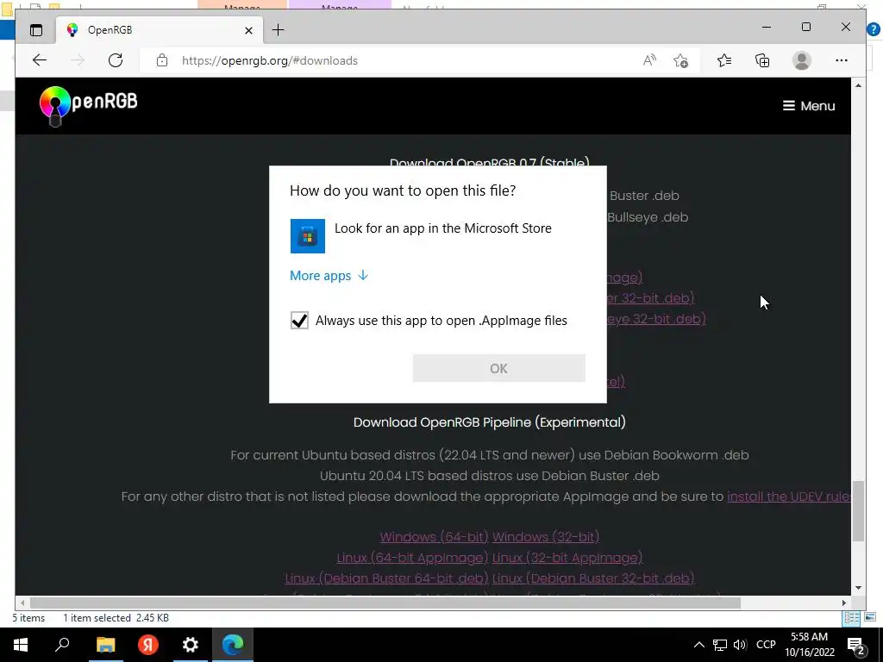Open the Action Center notifications icon
Image resolution: width=883 pixels, height=662 pixels.
(x=856, y=646)
